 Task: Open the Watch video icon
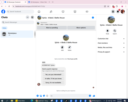pyautogui.click(x=63, y=12)
